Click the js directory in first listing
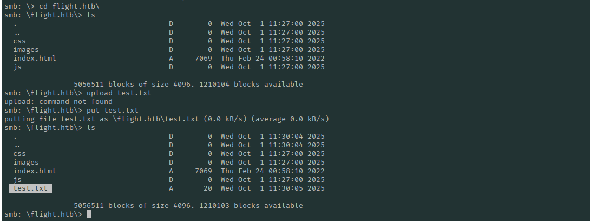 [17, 67]
